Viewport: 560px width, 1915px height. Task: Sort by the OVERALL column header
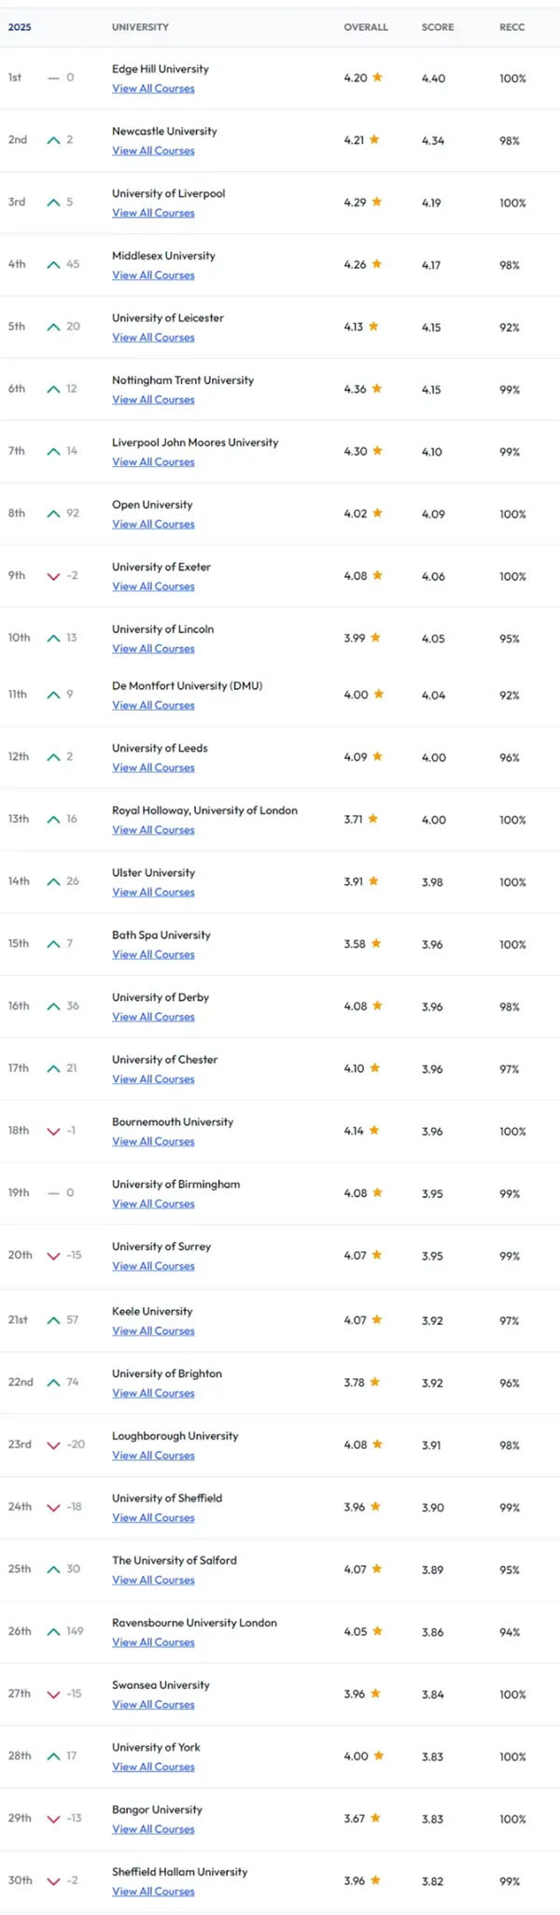tap(366, 27)
